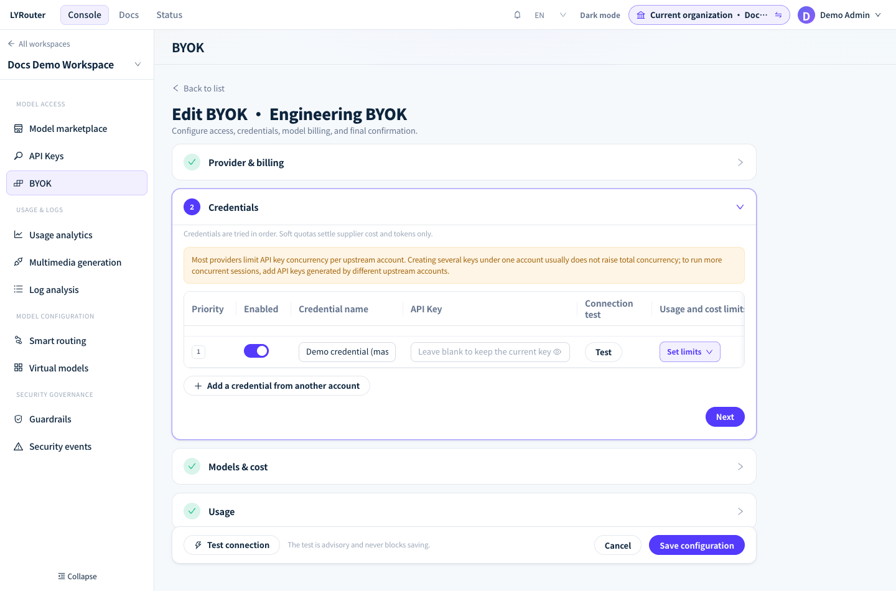Viewport: 896px width, 591px height.
Task: Open the EN language dropdown
Action: [550, 15]
